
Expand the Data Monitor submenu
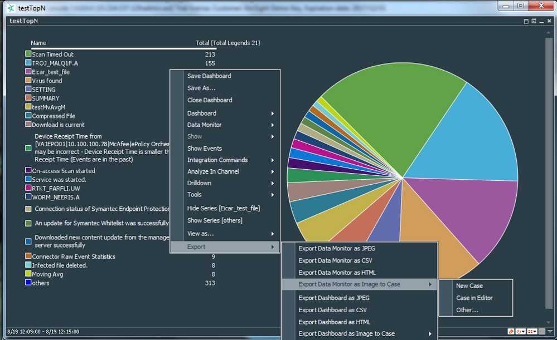pyautogui.click(x=225, y=125)
